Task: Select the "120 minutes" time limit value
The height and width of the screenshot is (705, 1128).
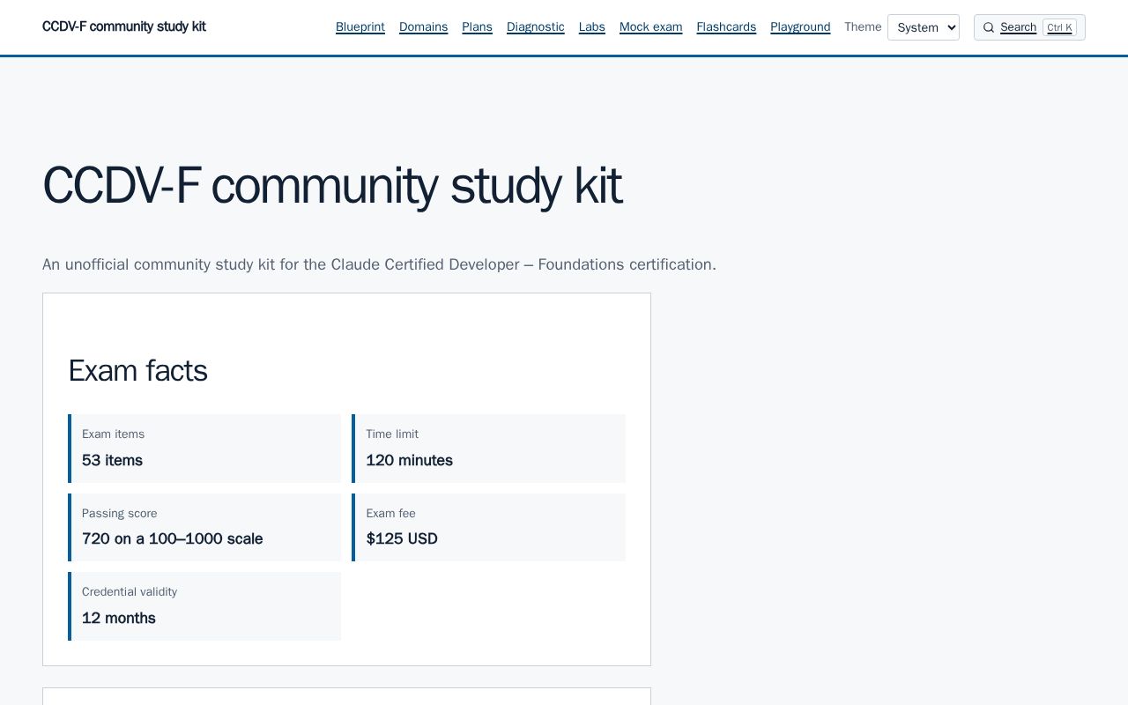Action: point(410,461)
